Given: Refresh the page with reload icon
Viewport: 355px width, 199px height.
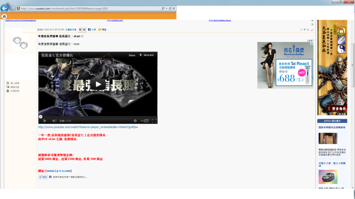Looking at the screenshot, I should click(170, 8).
